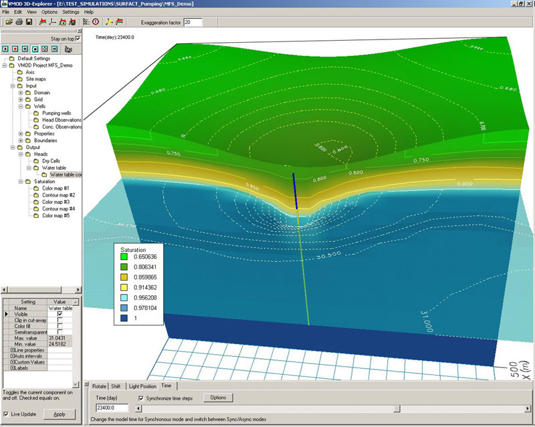Viewport: 535px width, 427px height.
Task: Switch to the Rotate tab
Action: coord(100,385)
